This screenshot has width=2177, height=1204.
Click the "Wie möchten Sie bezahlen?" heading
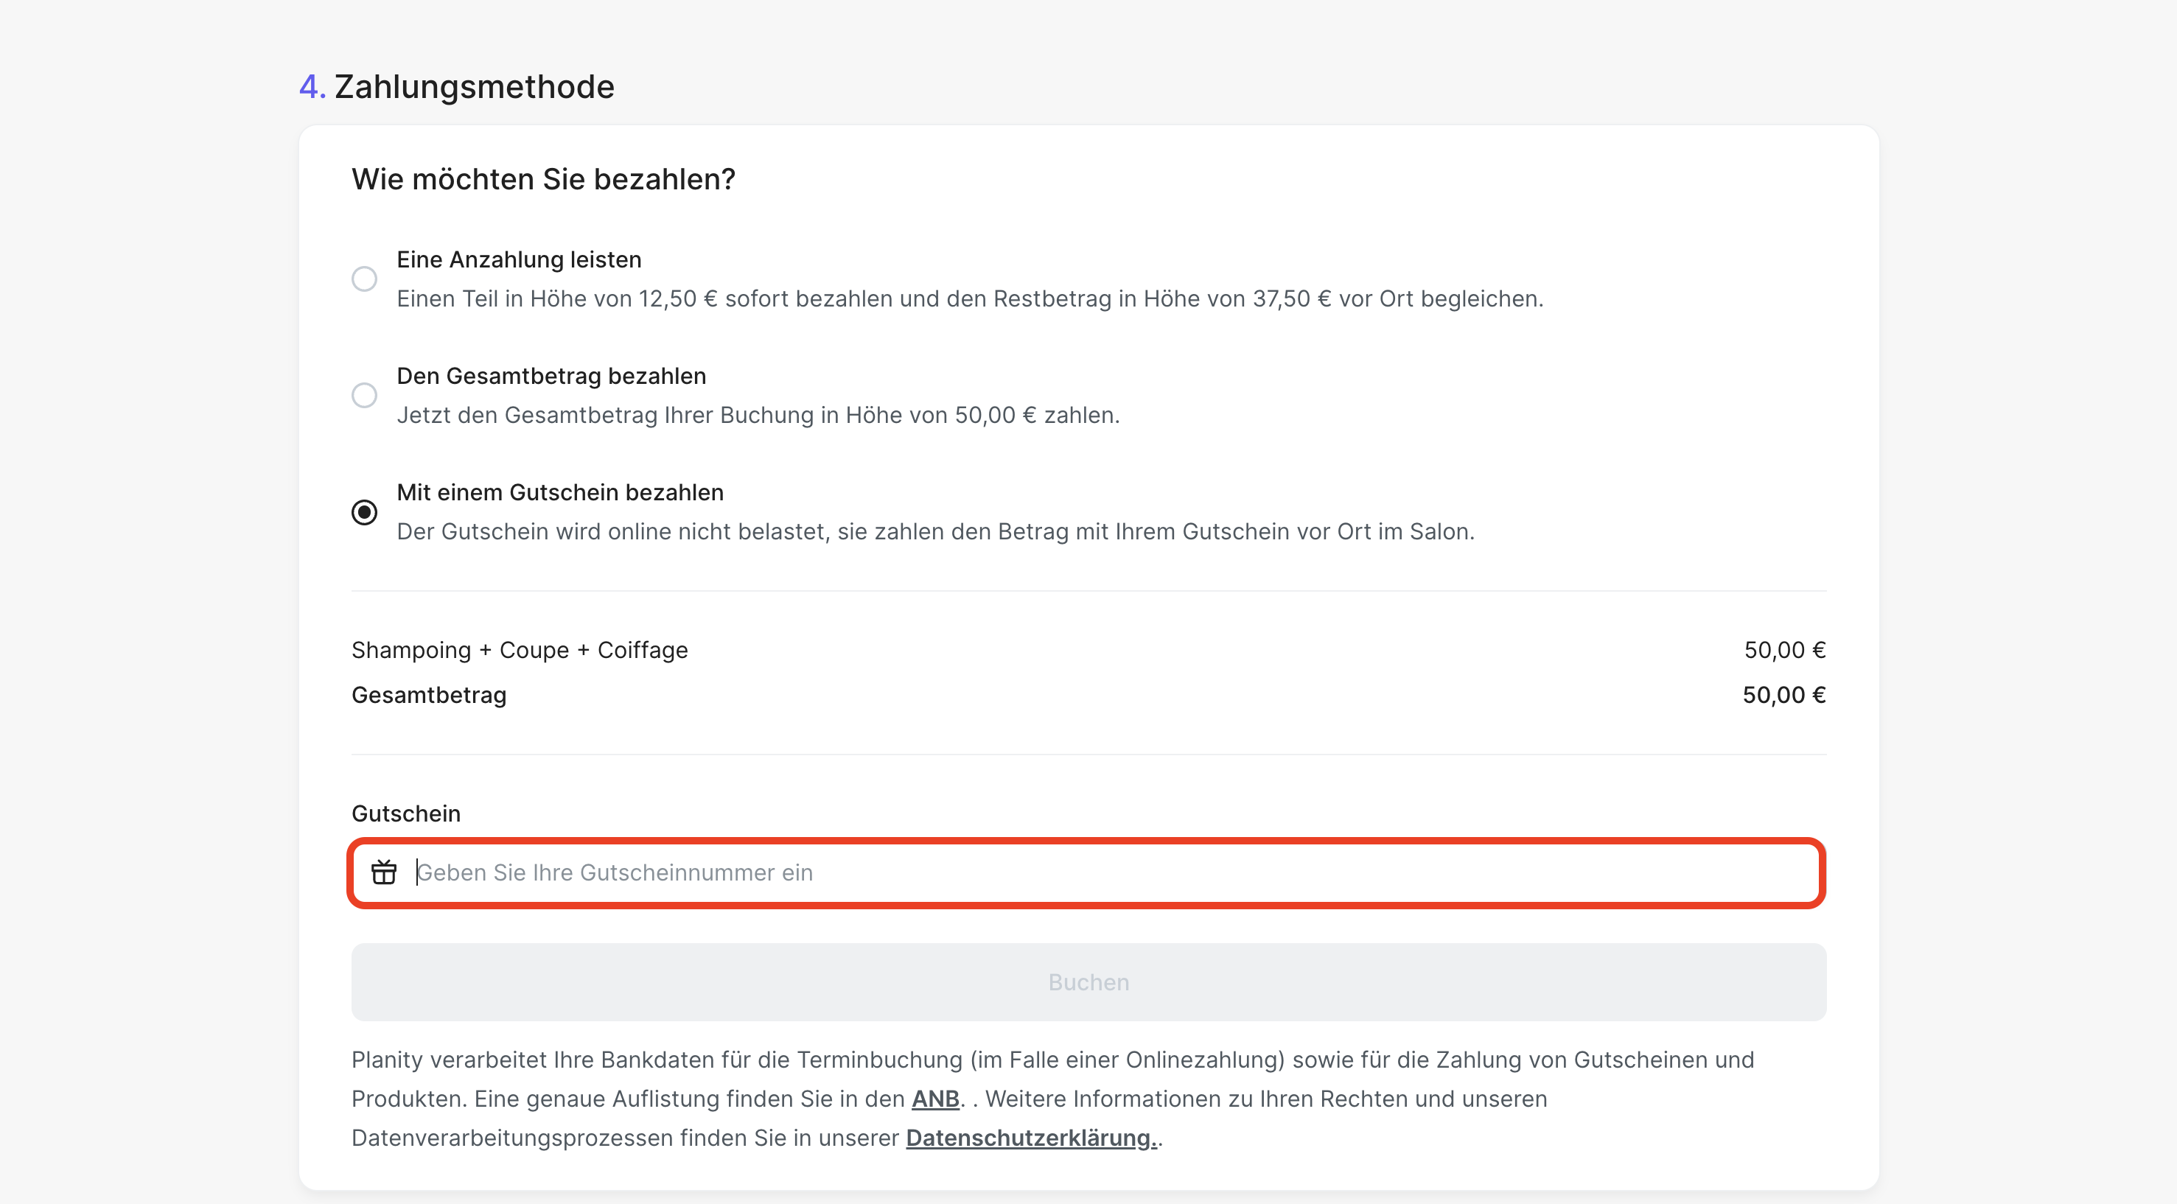[x=543, y=179]
